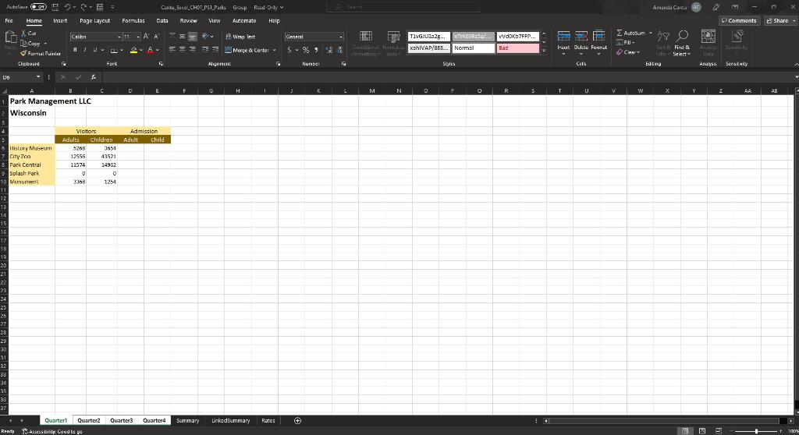Open the File menu
The width and height of the screenshot is (799, 435).
tap(9, 21)
